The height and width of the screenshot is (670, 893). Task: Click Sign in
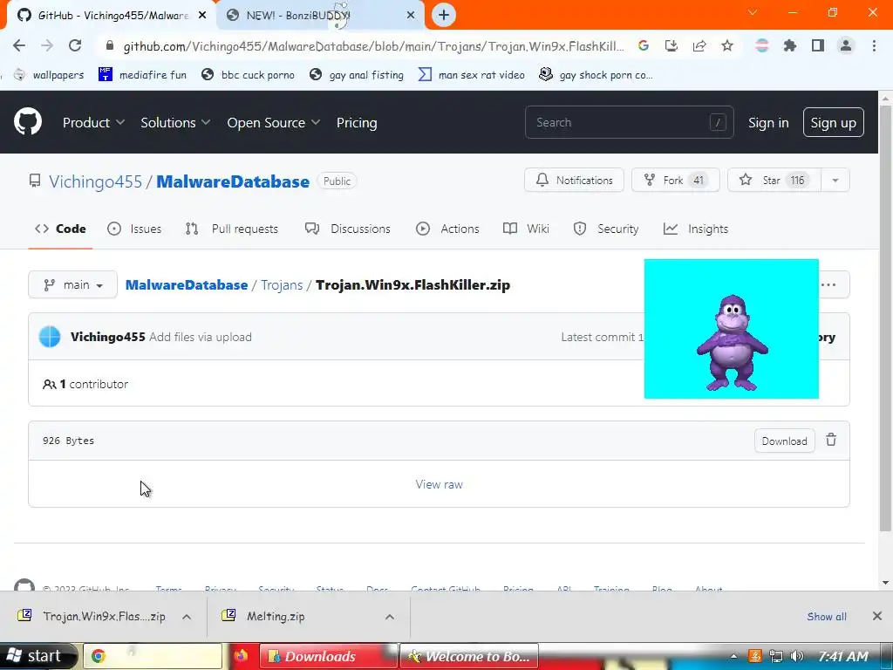pyautogui.click(x=768, y=122)
